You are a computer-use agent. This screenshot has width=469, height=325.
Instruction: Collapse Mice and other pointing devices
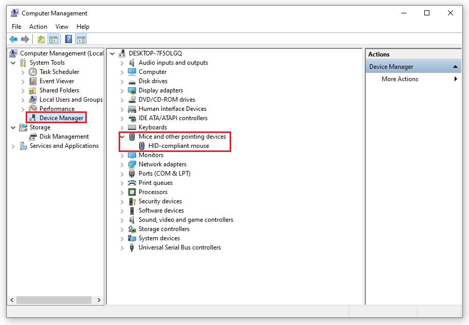coord(122,137)
